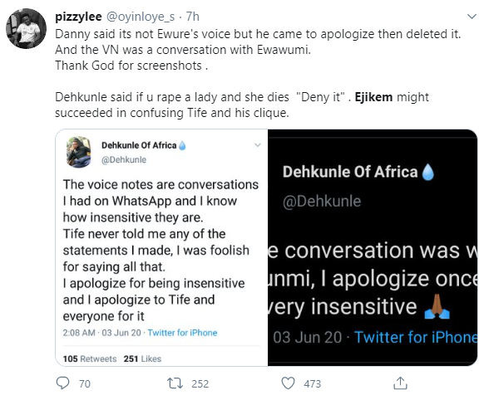
Task: Retweet this tweet via the retweet icon
Action: coord(175,383)
